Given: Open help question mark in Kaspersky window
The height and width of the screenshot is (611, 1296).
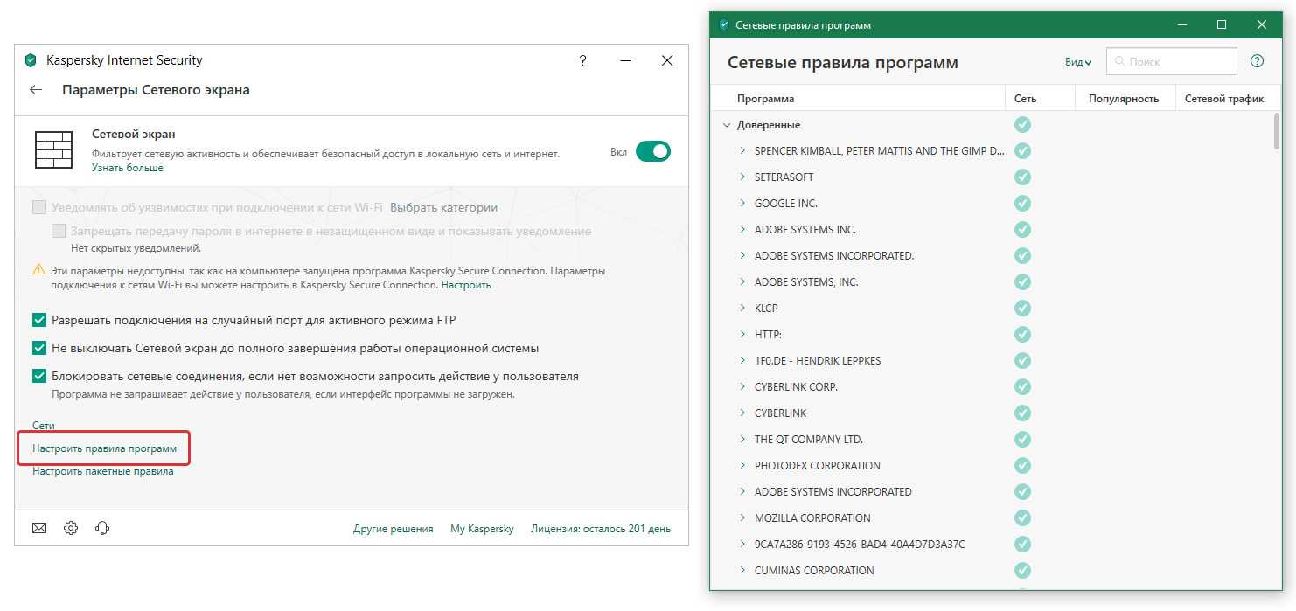Looking at the screenshot, I should click(583, 60).
